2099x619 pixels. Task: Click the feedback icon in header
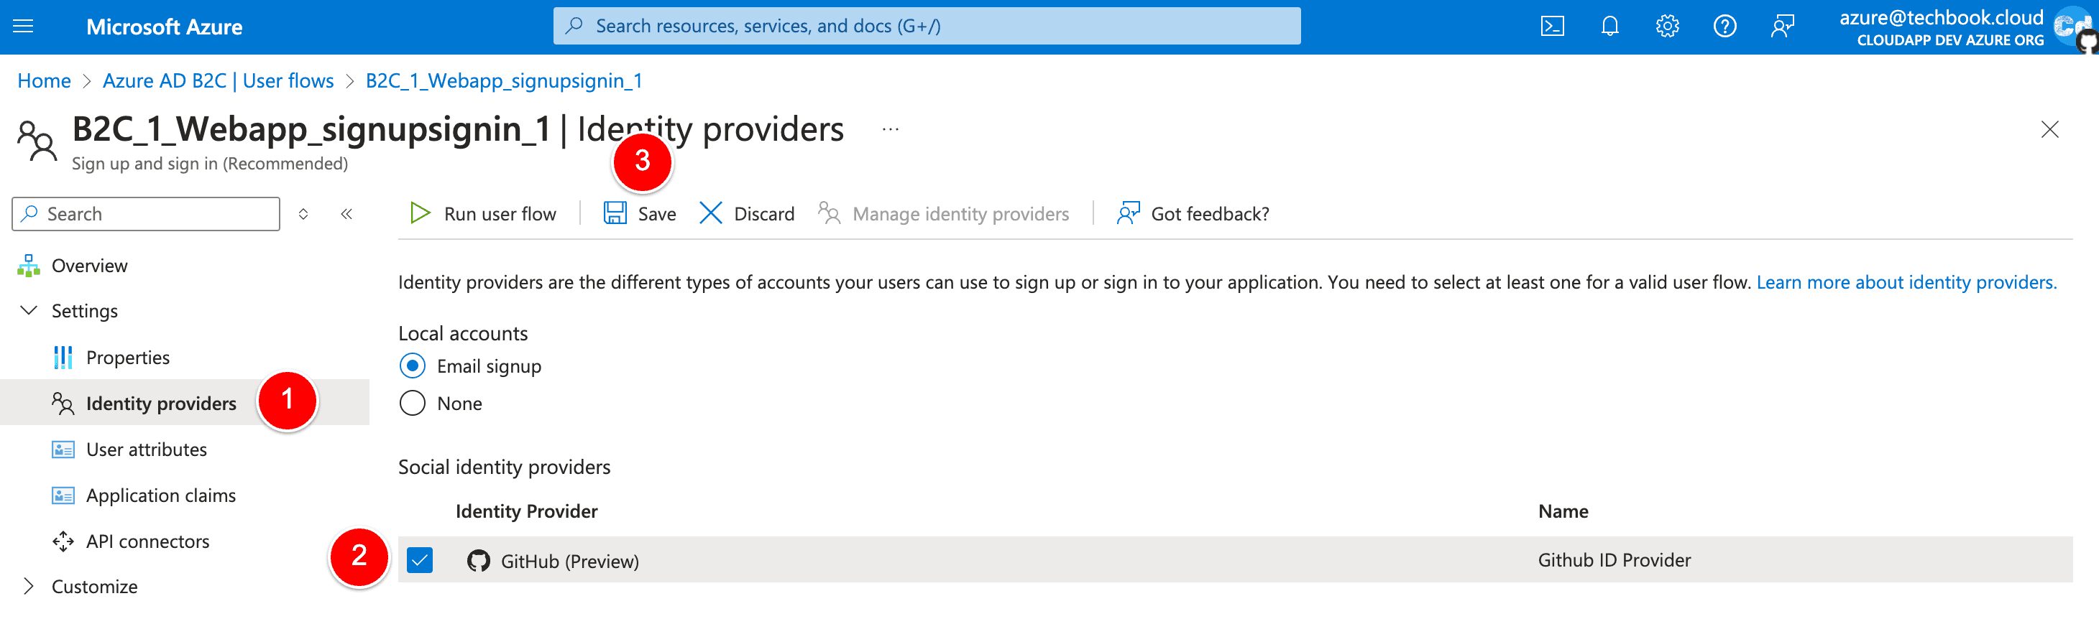(x=1782, y=27)
